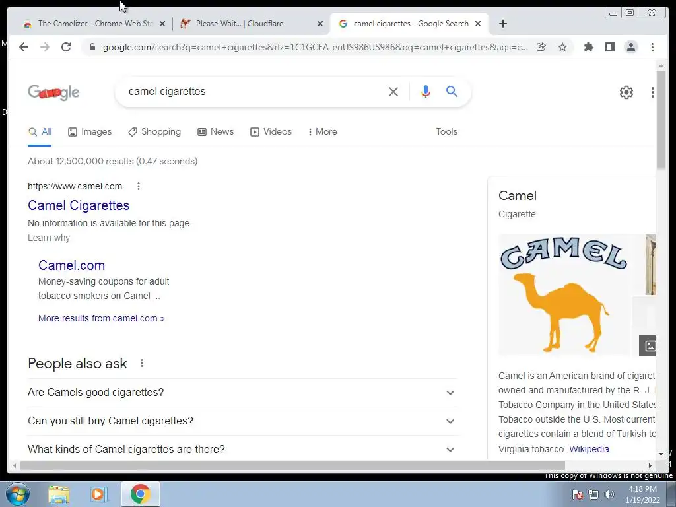Click the 'About 12,500,000 results' text

112,162
